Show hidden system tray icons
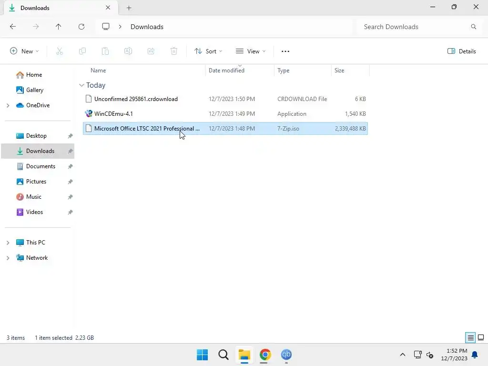The width and height of the screenshot is (488, 366). (x=402, y=355)
